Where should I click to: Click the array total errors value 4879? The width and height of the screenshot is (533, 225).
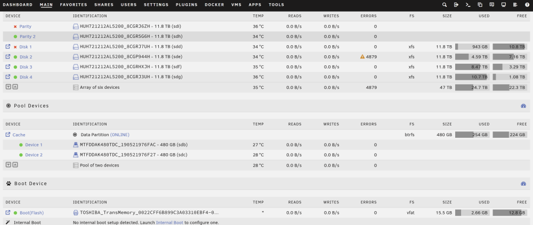pos(371,87)
